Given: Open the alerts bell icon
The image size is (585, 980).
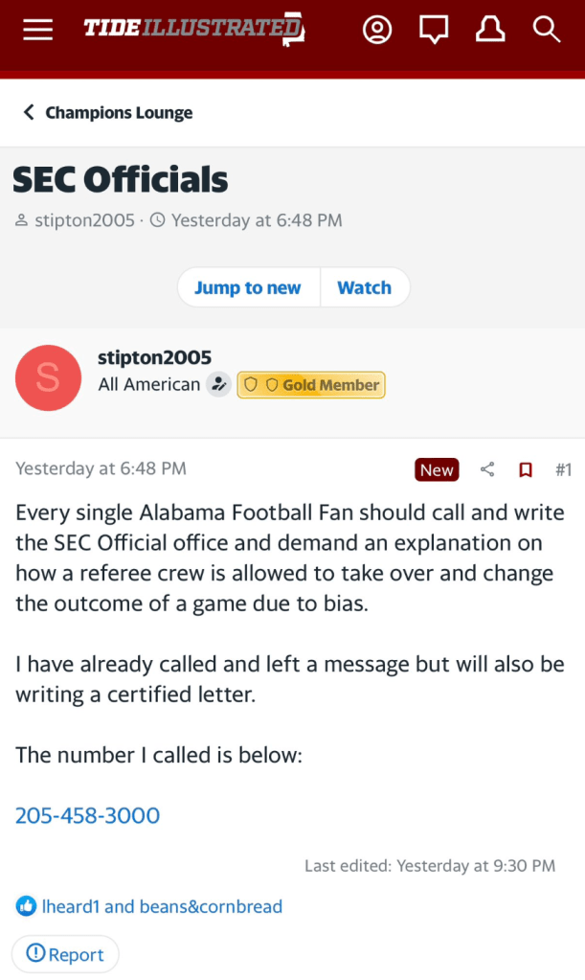Looking at the screenshot, I should pyautogui.click(x=490, y=30).
